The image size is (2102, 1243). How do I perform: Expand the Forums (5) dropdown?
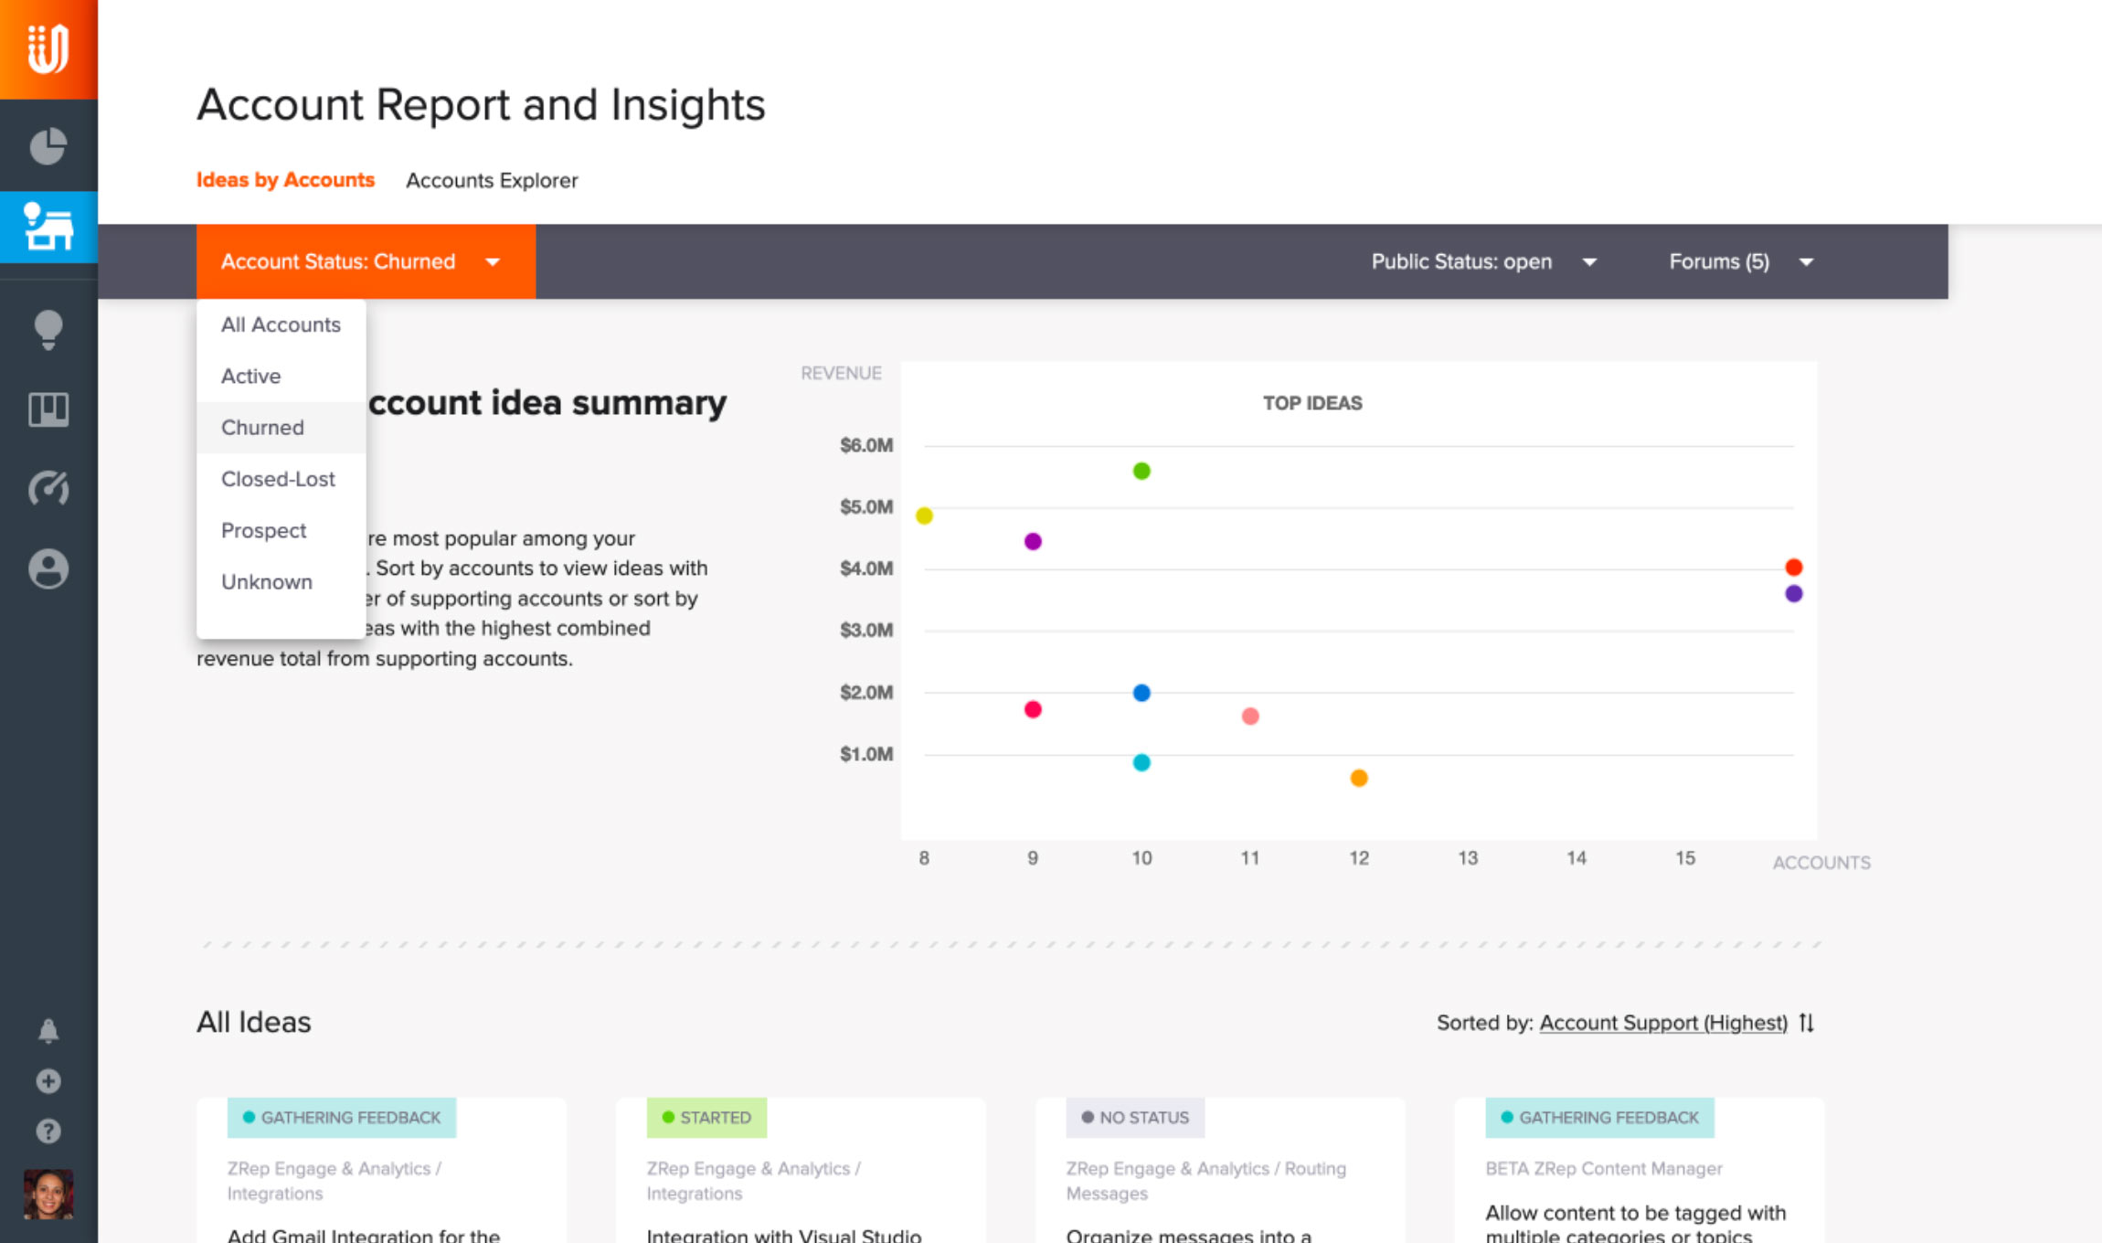[1740, 261]
